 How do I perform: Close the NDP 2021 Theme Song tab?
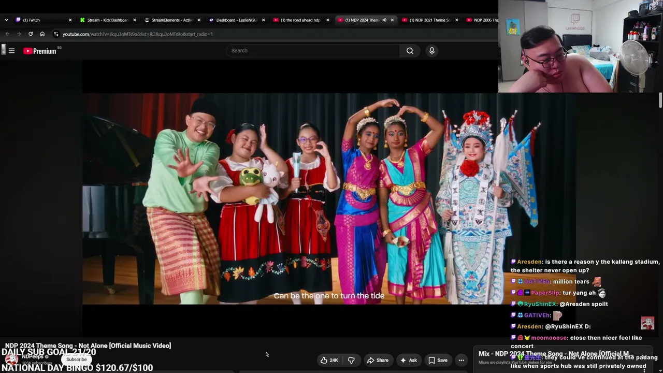[x=456, y=20]
